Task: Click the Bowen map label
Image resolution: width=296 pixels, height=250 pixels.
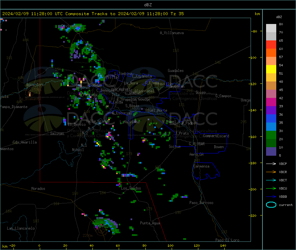Action: click(219, 147)
